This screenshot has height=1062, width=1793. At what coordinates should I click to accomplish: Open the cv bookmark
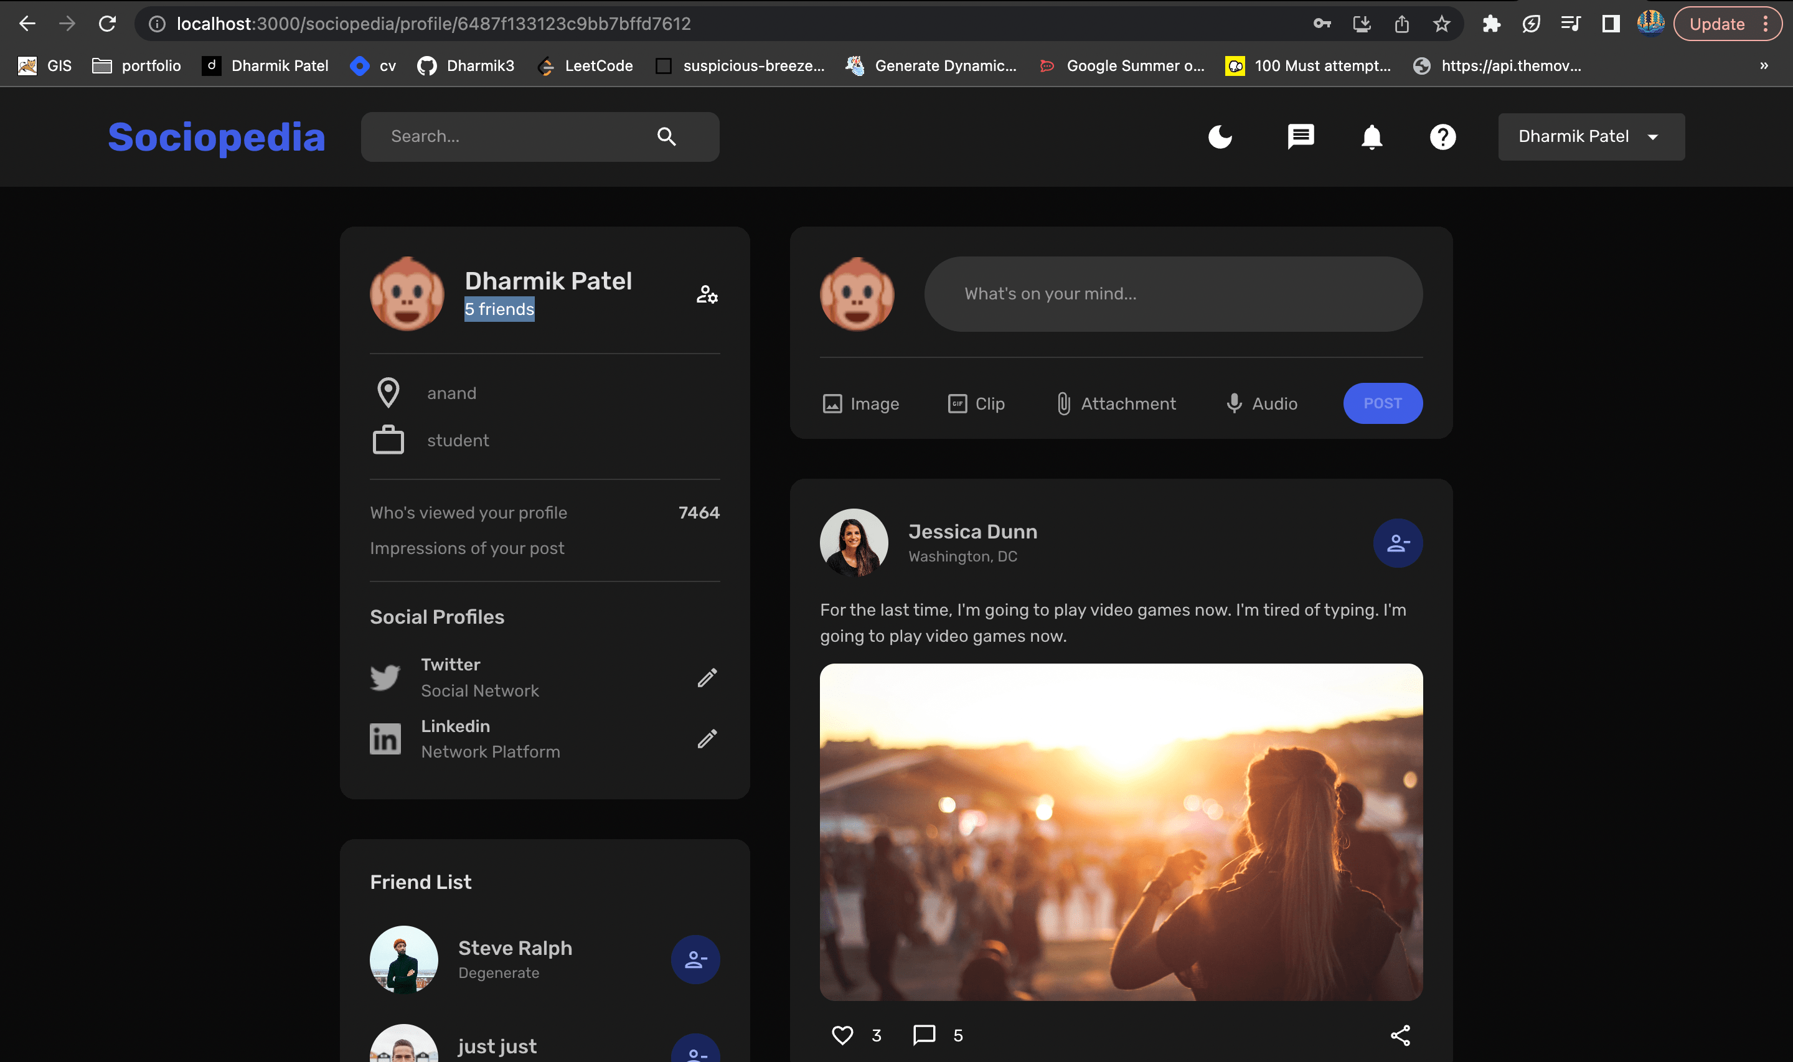373,66
